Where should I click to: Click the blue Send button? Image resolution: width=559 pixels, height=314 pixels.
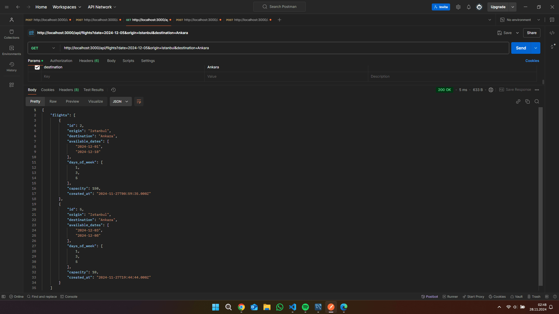click(521, 48)
